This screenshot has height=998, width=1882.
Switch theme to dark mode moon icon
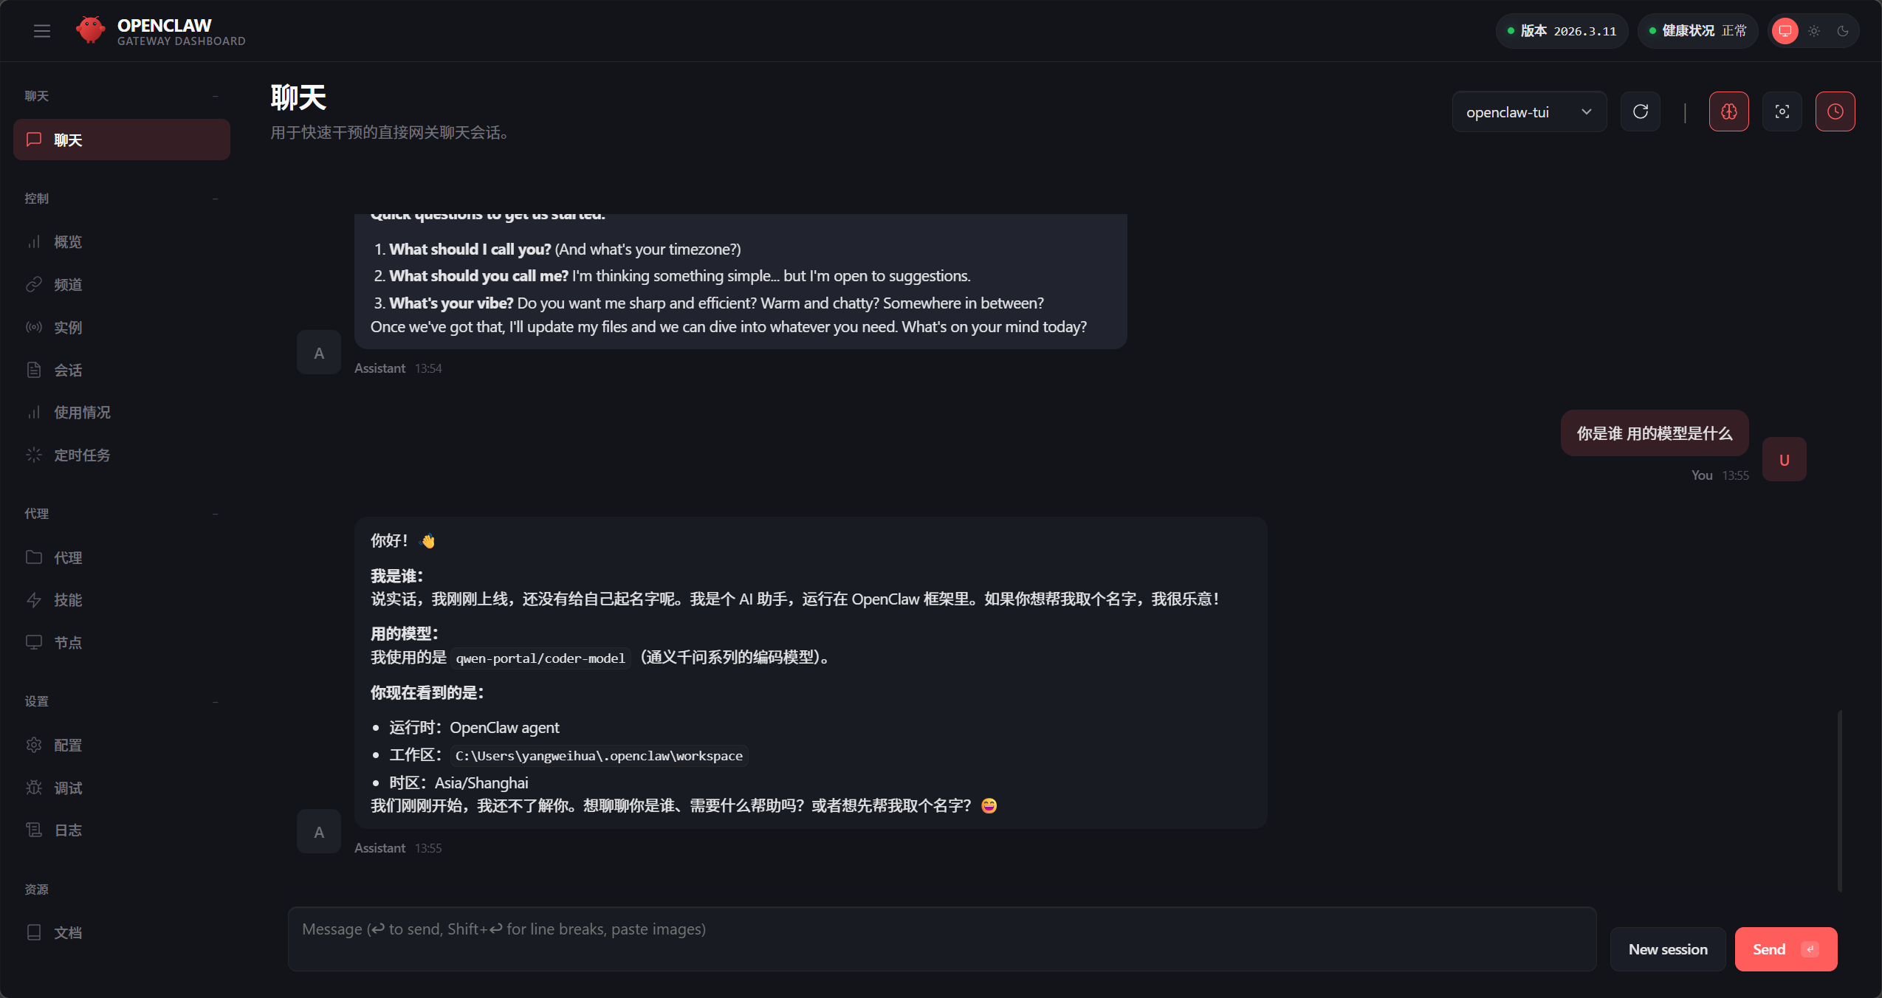[1844, 30]
